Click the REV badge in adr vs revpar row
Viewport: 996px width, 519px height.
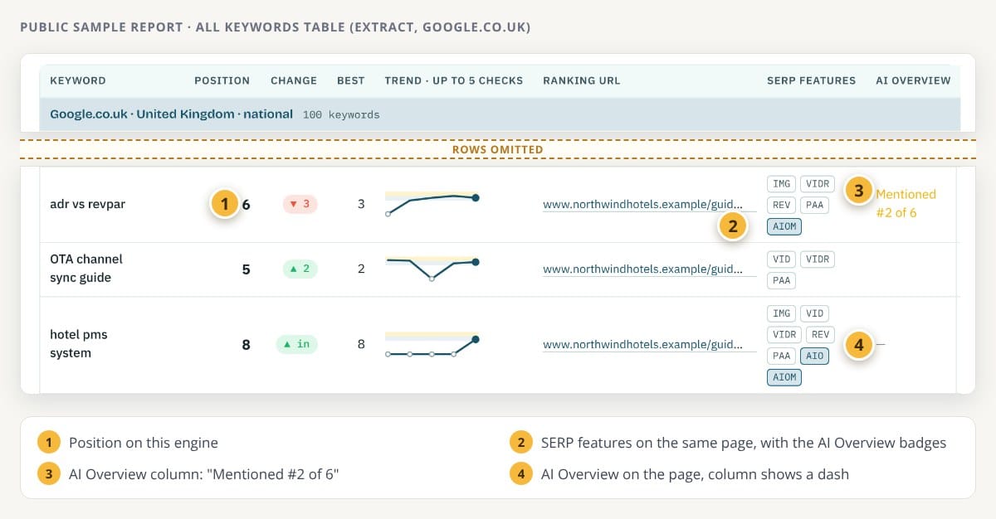pos(781,205)
